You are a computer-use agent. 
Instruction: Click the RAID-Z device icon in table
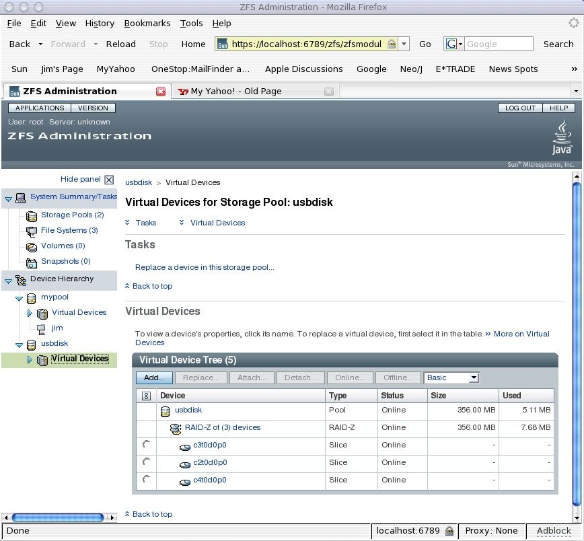(x=176, y=428)
